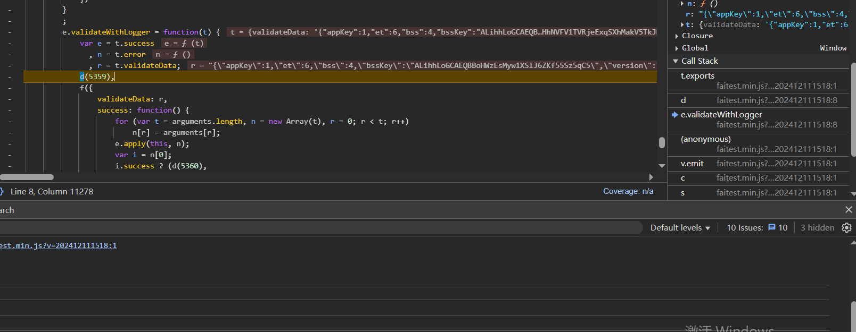Image resolution: width=856 pixels, height=332 pixels.
Task: Click the 'i.success ? (d(5360),' code line
Action: coord(161,166)
